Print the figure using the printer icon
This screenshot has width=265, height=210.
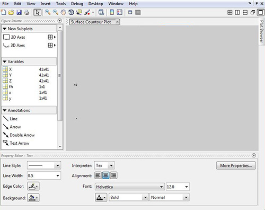point(26,12)
